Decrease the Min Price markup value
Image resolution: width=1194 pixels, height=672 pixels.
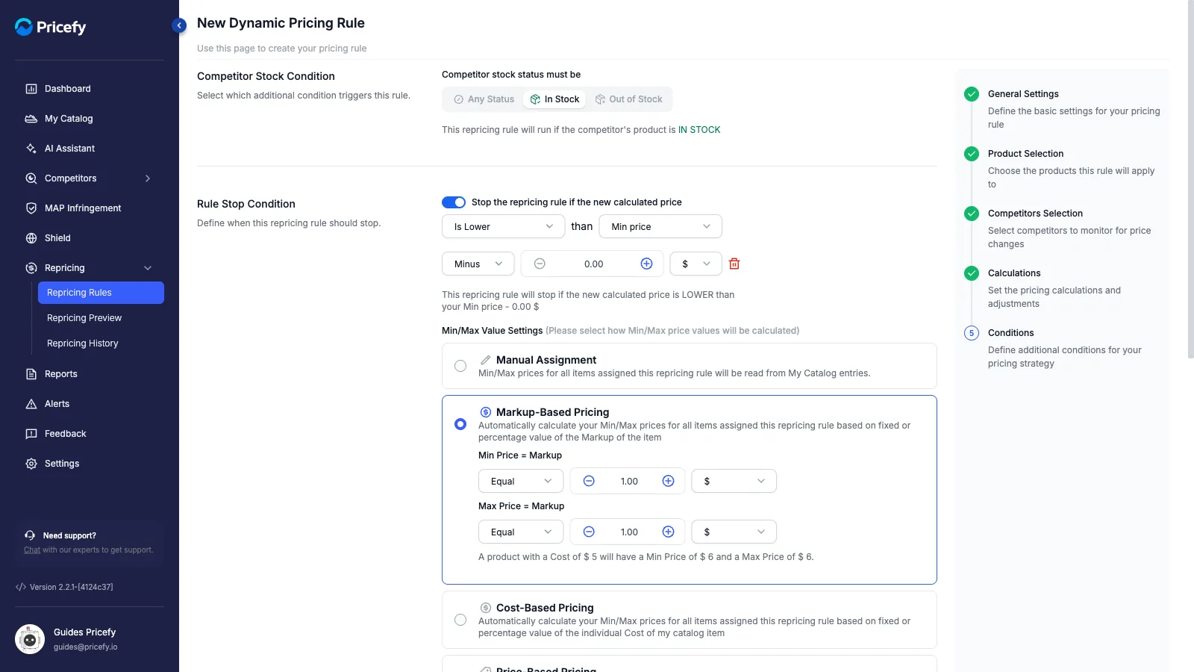pos(589,481)
